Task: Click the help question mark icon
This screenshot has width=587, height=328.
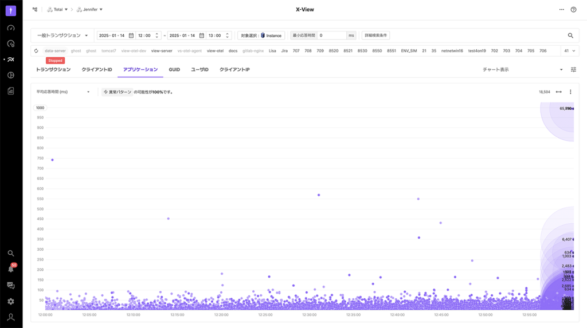Action: click(573, 10)
